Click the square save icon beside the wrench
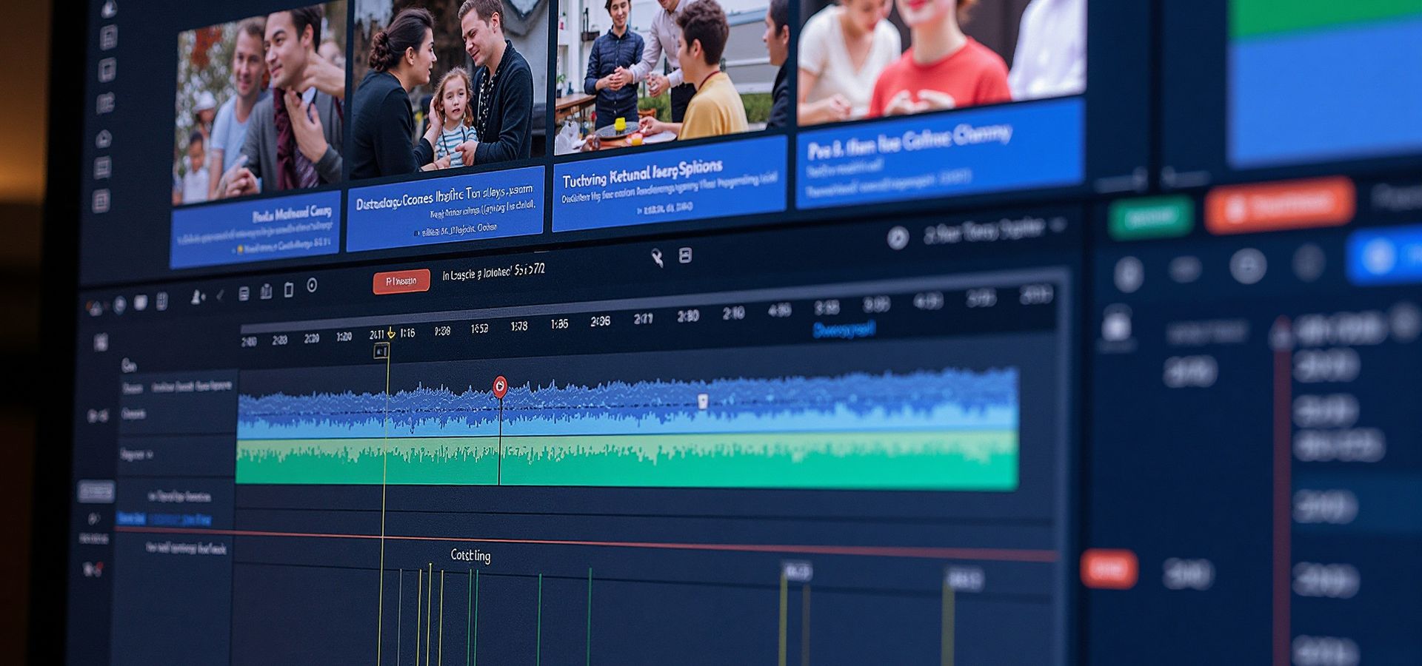The width and height of the screenshot is (1422, 666). pos(686,255)
